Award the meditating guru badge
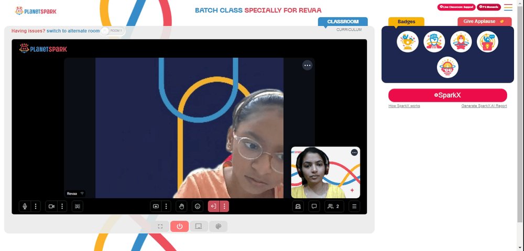 tap(461, 42)
